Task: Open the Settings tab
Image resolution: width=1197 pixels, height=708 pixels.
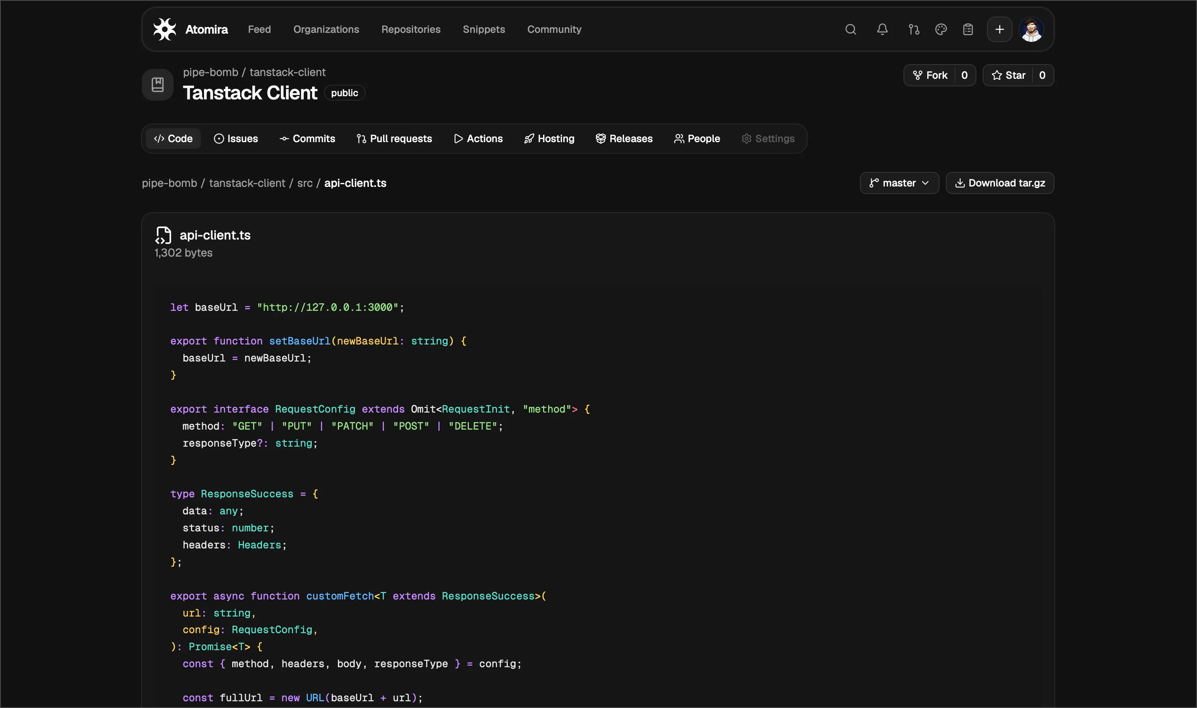Action: tap(768, 139)
